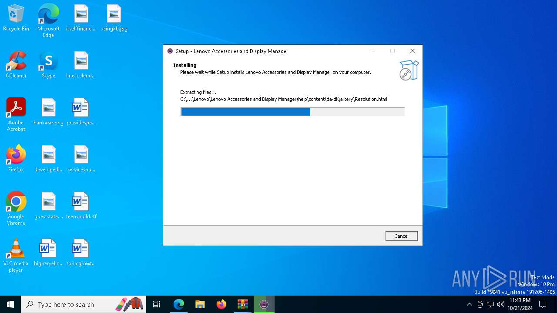Select the topicgrowt... Word document
This screenshot has height=313, width=557.
coord(81,253)
